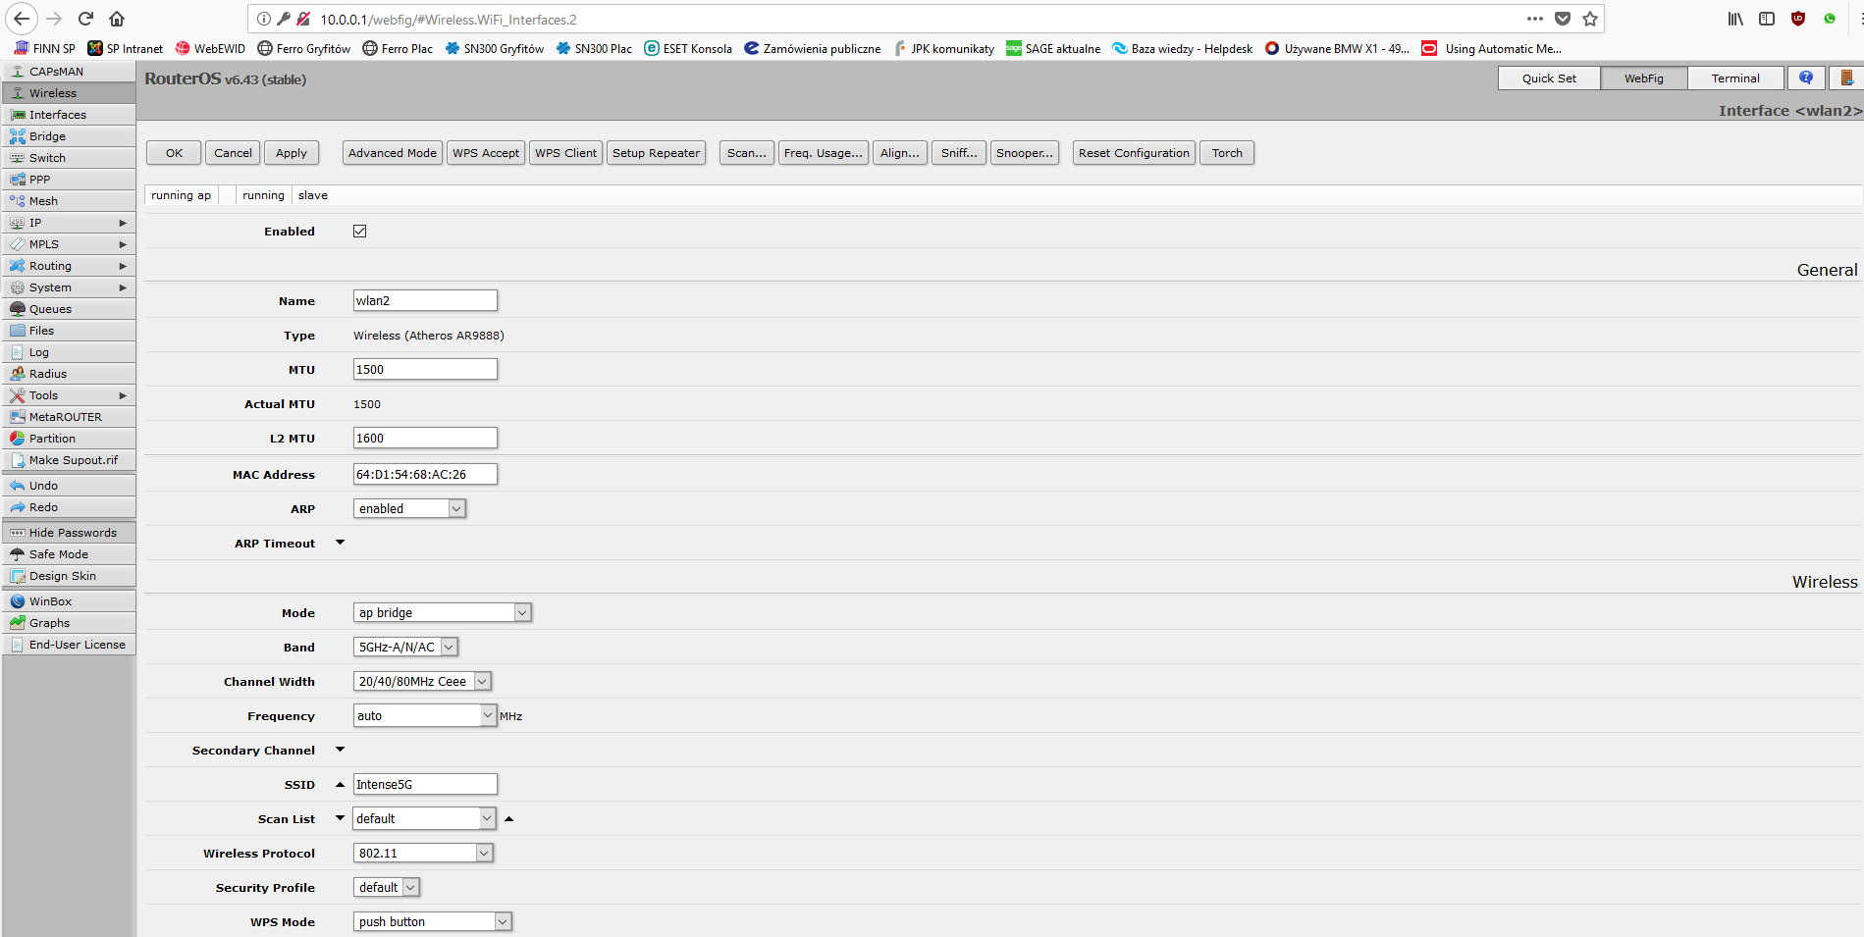Screen dimensions: 1864x937
Task: Open the WPS Mode dropdown
Action: click(x=433, y=921)
